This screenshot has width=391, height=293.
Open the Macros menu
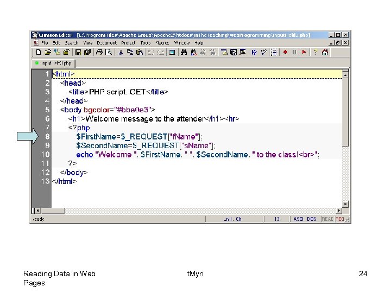coord(162,43)
